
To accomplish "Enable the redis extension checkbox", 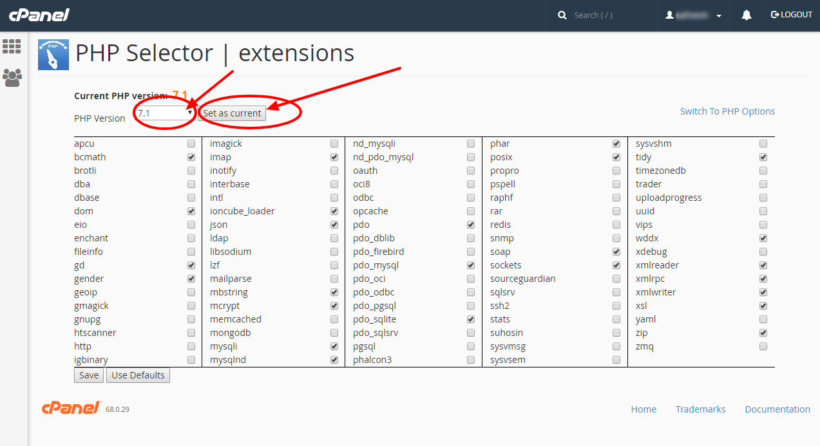I will pyautogui.click(x=616, y=225).
